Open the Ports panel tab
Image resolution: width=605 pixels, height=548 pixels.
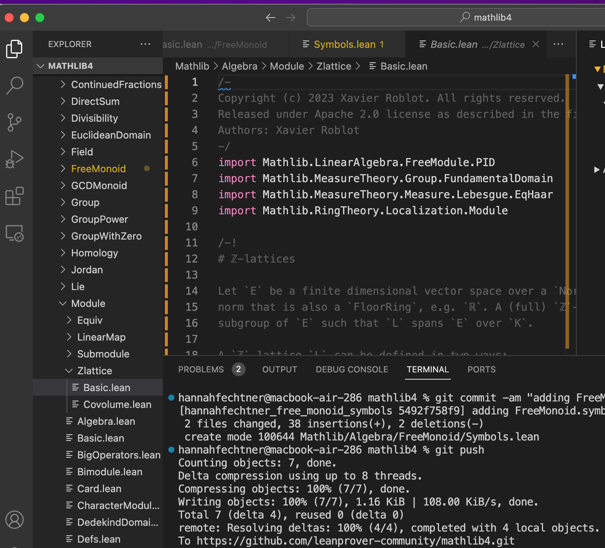point(481,369)
